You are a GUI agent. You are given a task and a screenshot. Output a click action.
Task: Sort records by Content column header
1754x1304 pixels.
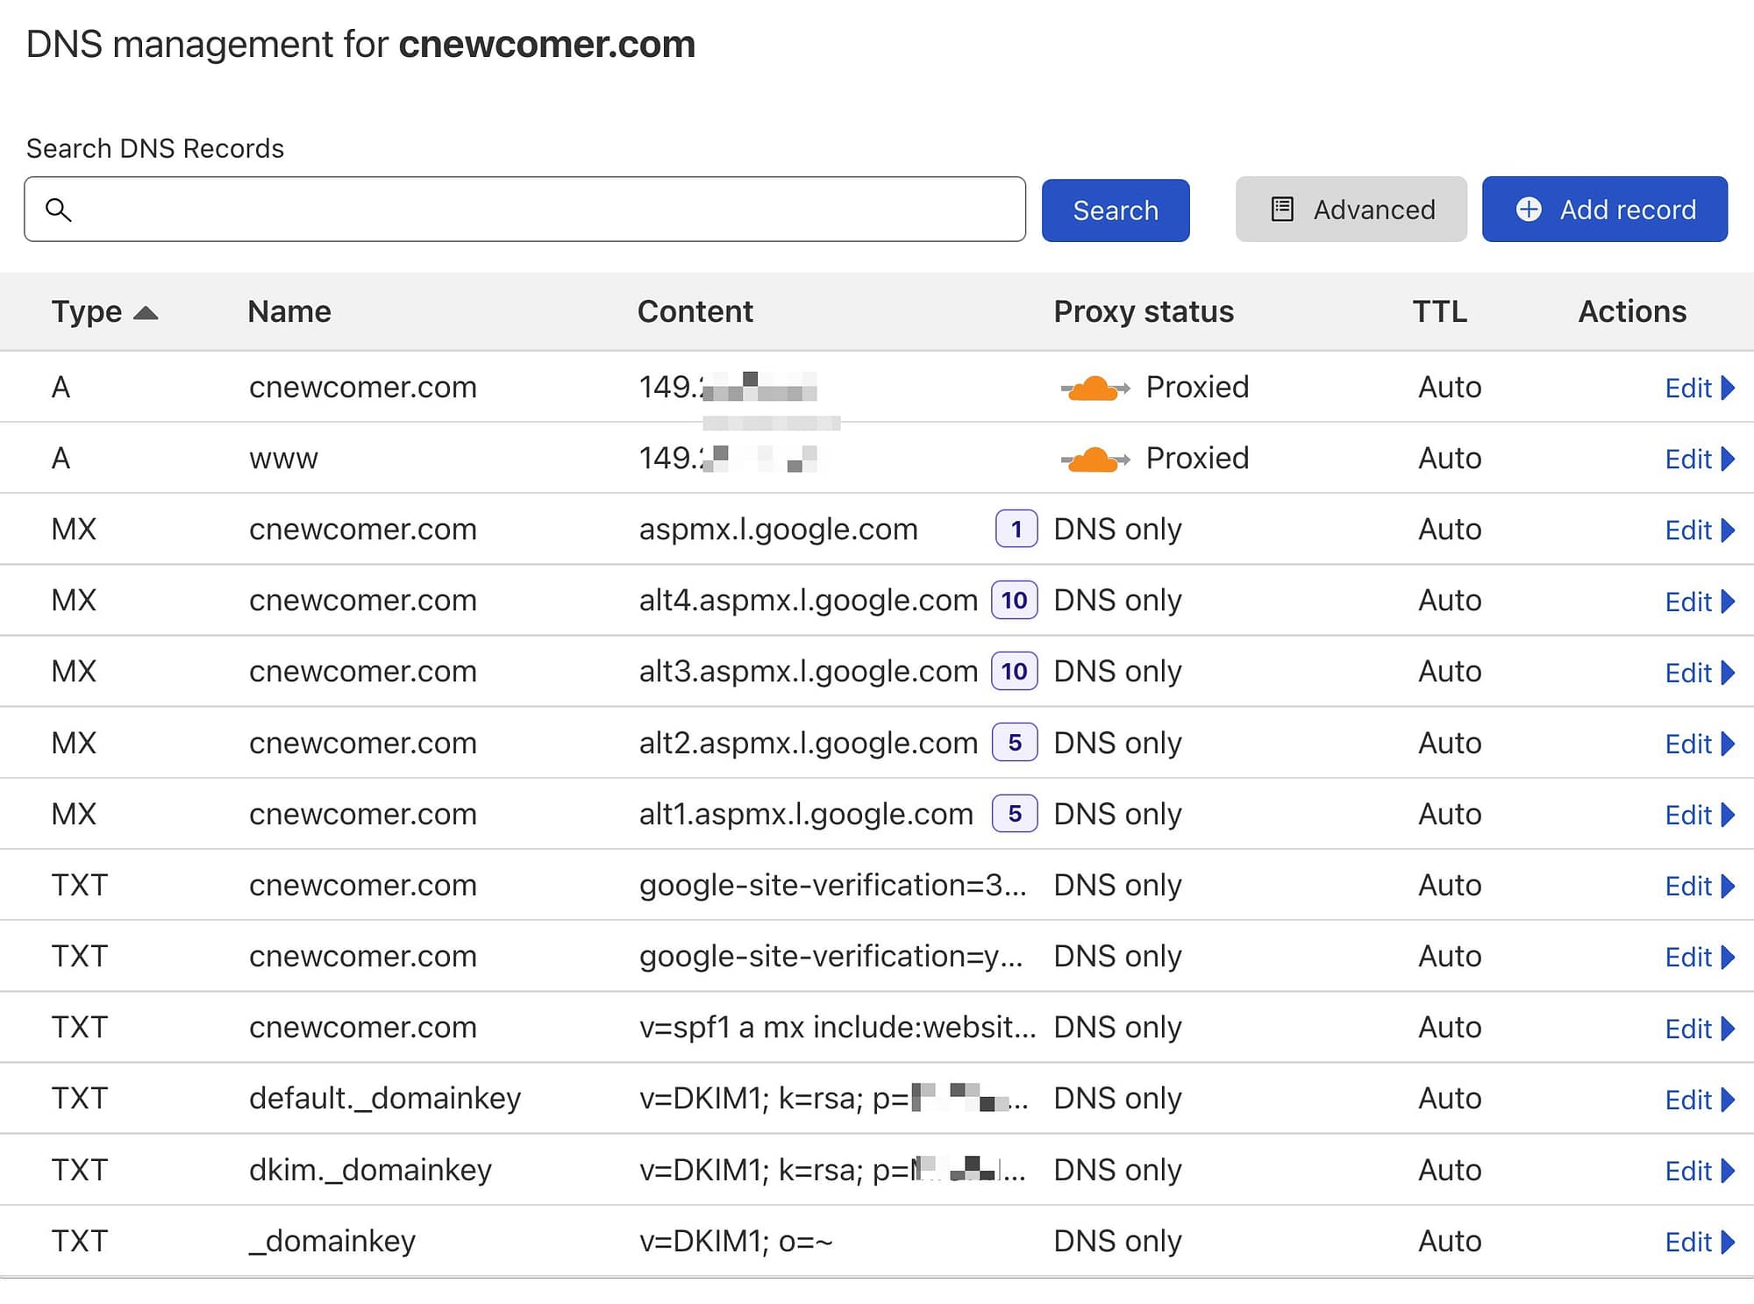[x=695, y=312]
